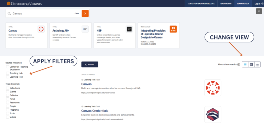This screenshot has width=264, height=132.
Task: Submit search with orange arrow button
Action: [x=85, y=13]
